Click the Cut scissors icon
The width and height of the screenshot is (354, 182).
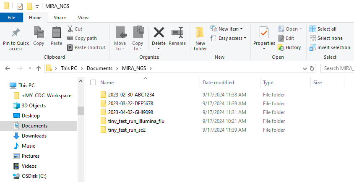[70, 29]
